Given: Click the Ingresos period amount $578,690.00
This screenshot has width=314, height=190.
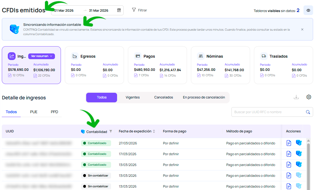Looking at the screenshot, I should point(18,70).
